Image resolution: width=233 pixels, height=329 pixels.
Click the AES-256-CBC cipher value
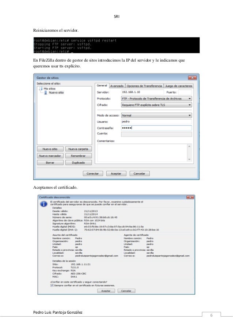(79, 274)
